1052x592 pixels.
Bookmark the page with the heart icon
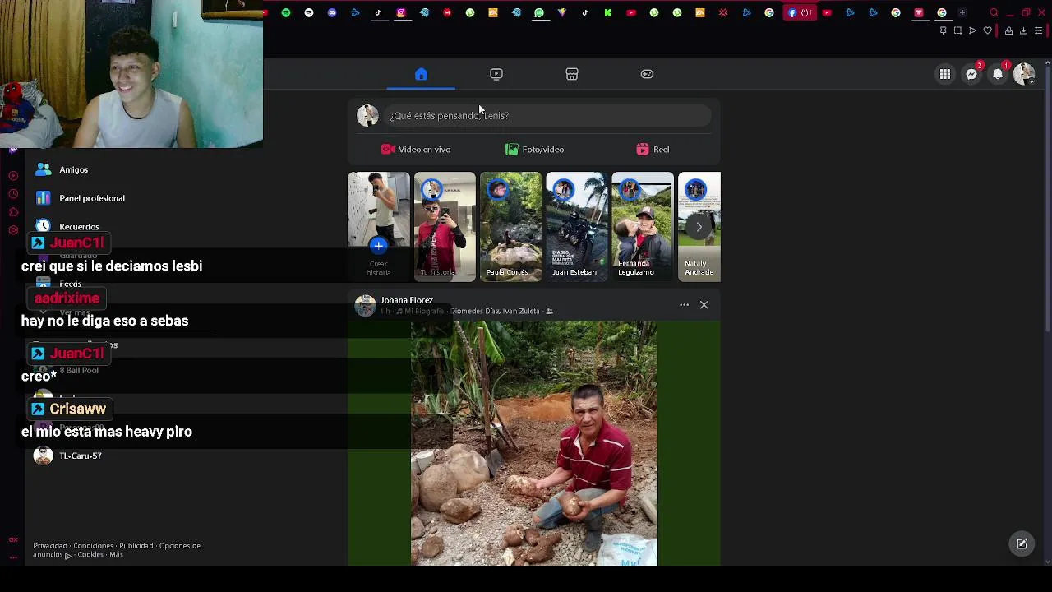click(x=987, y=30)
